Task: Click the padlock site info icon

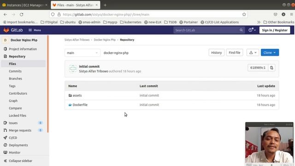Action: pos(59,14)
